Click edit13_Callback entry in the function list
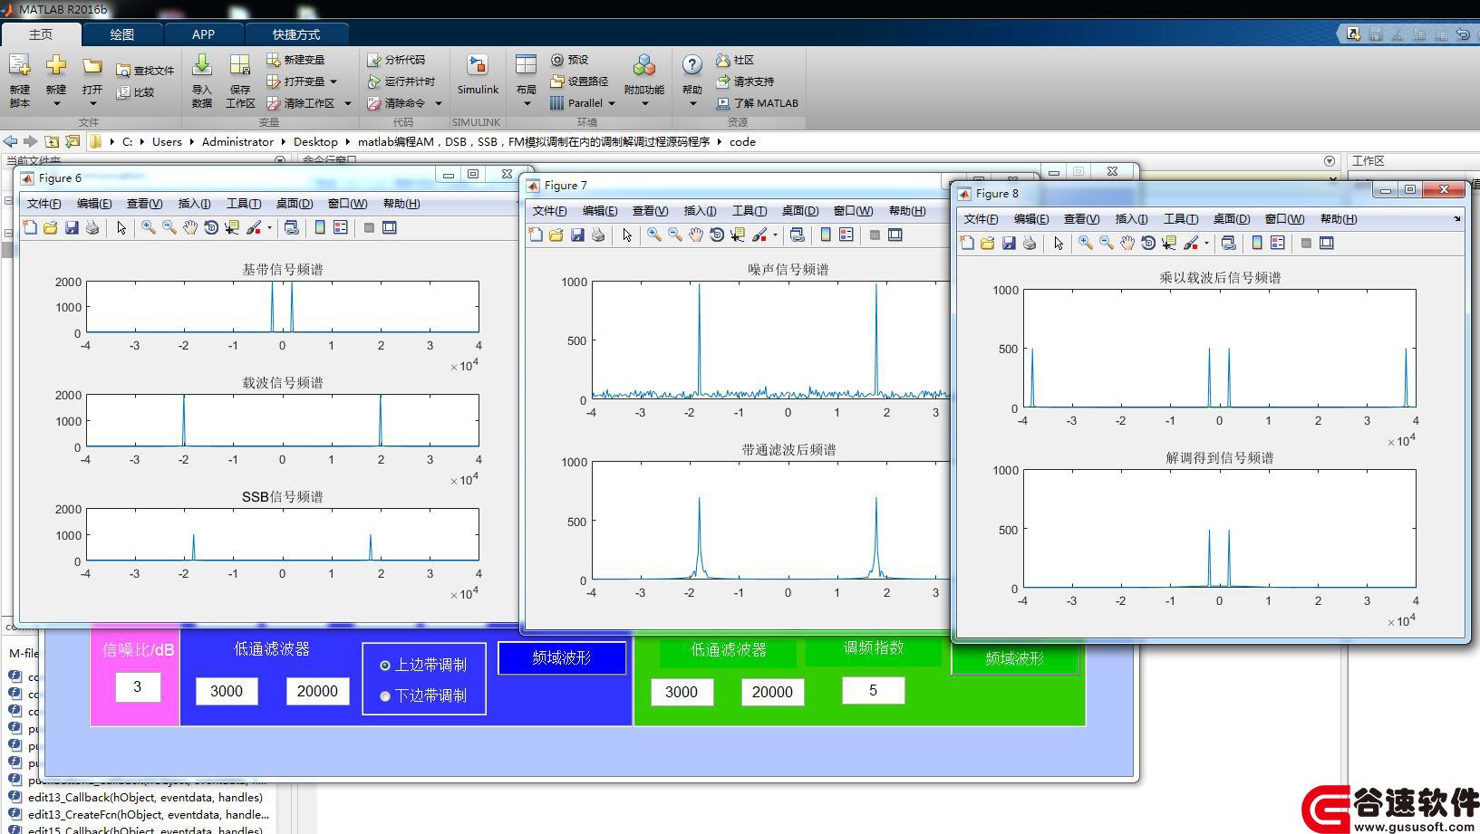This screenshot has width=1480, height=834. pyautogui.click(x=145, y=798)
